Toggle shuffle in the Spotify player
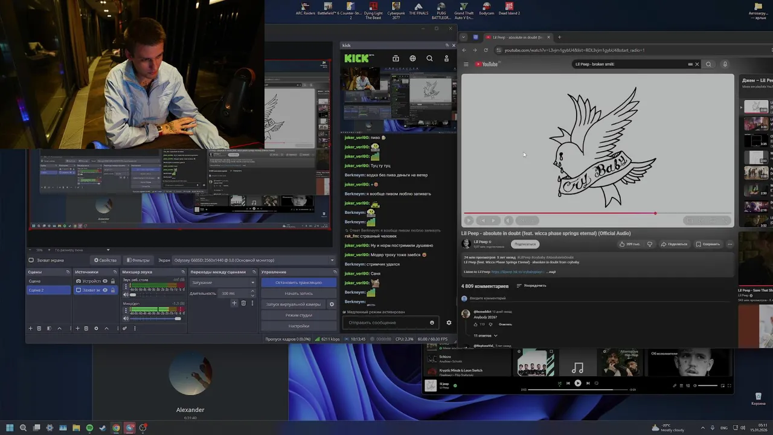 tap(559, 383)
